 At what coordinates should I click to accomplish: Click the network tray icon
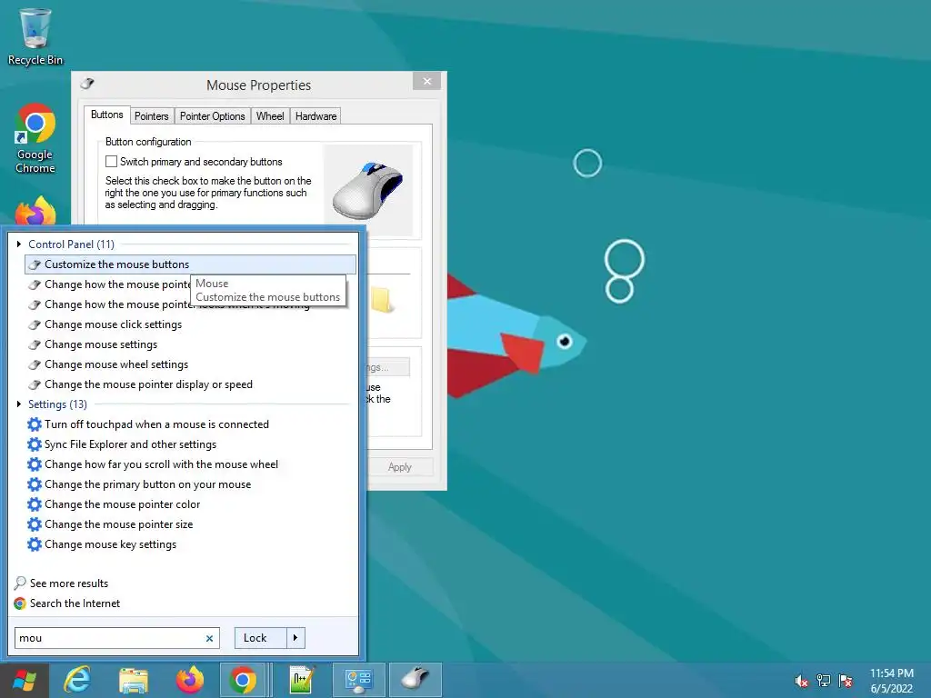coord(824,681)
